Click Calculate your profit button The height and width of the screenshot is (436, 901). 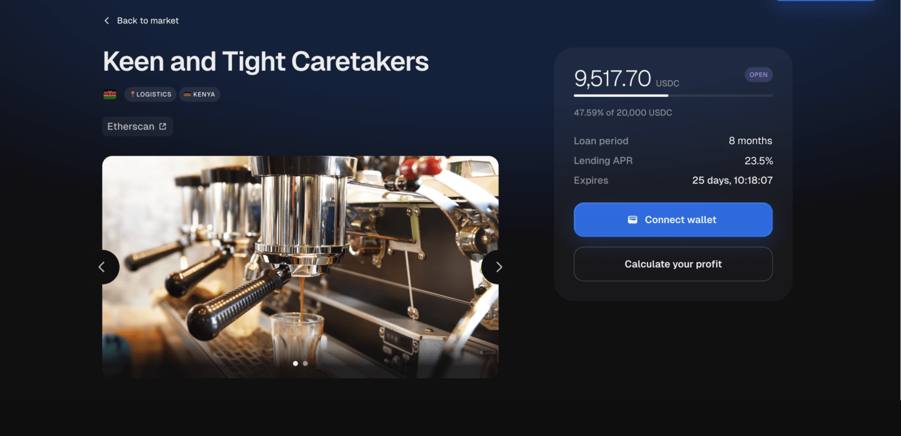click(x=673, y=264)
